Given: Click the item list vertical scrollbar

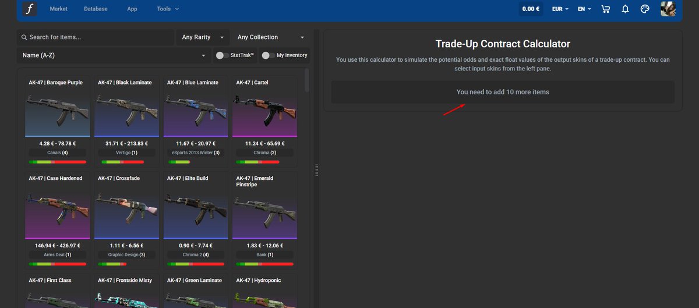Looking at the screenshot, I should 307,80.
